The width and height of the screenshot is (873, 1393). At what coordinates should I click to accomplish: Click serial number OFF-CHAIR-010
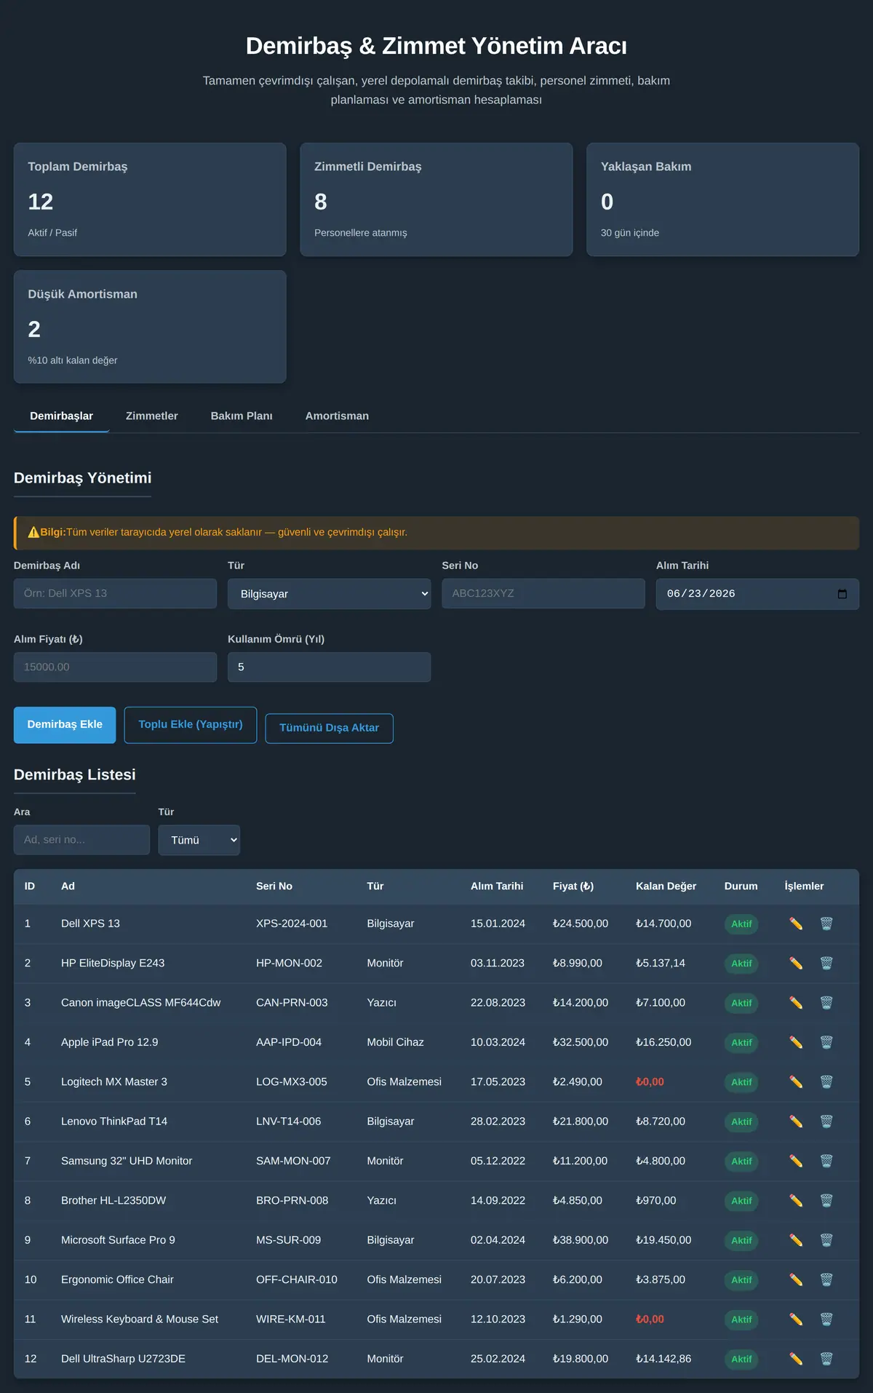tap(297, 1279)
